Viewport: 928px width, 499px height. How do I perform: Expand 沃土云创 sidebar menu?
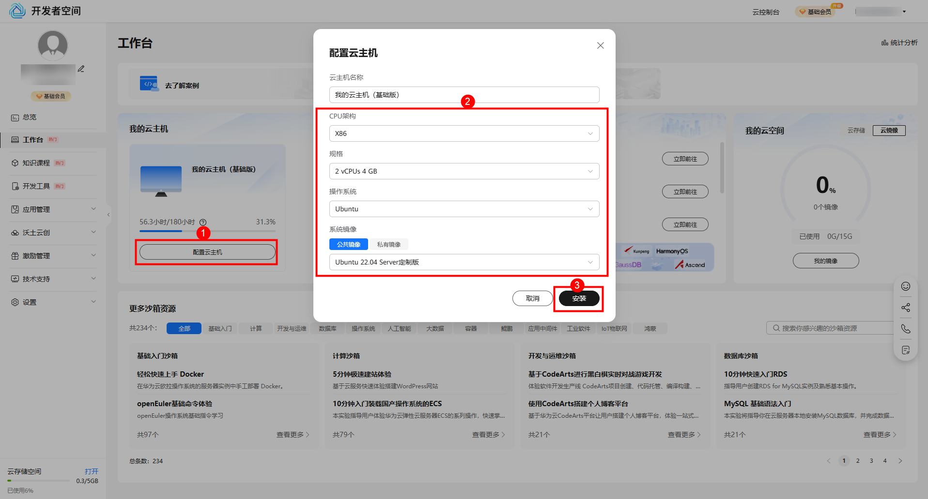52,233
